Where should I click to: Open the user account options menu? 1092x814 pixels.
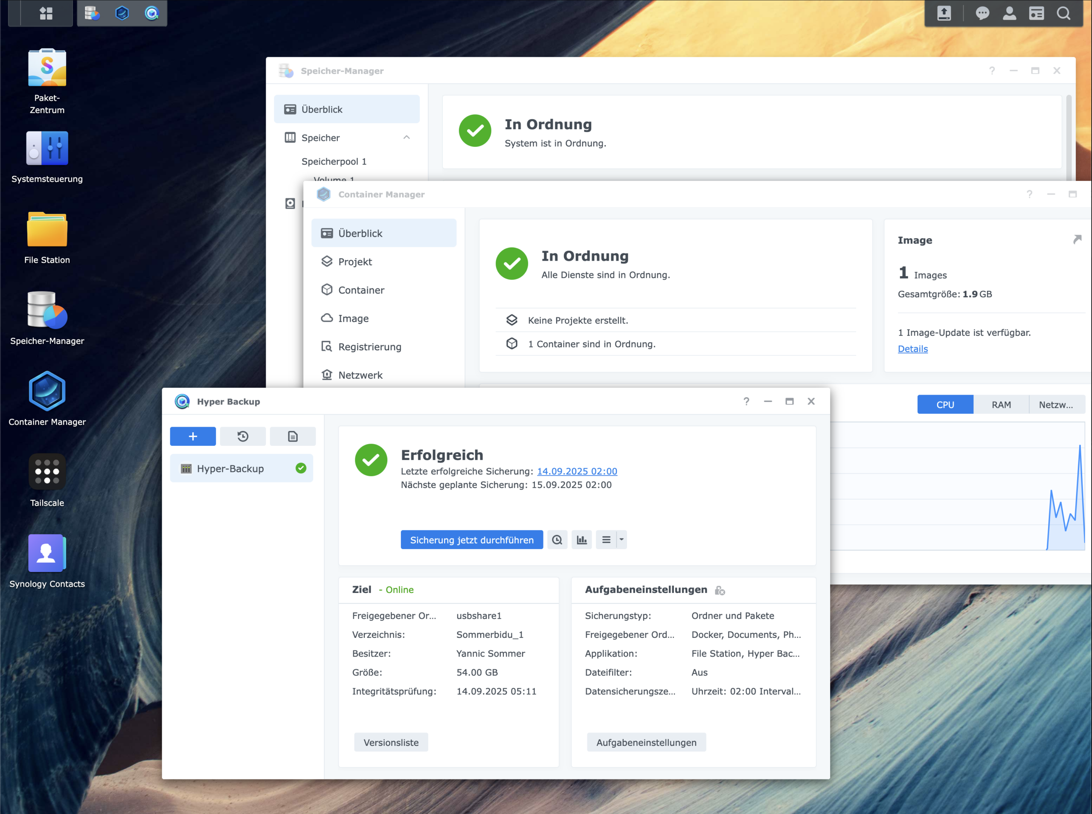pyautogui.click(x=1009, y=13)
